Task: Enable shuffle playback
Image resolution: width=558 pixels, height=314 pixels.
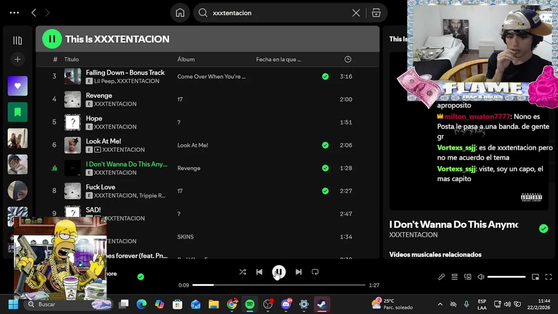Action: pyautogui.click(x=242, y=272)
